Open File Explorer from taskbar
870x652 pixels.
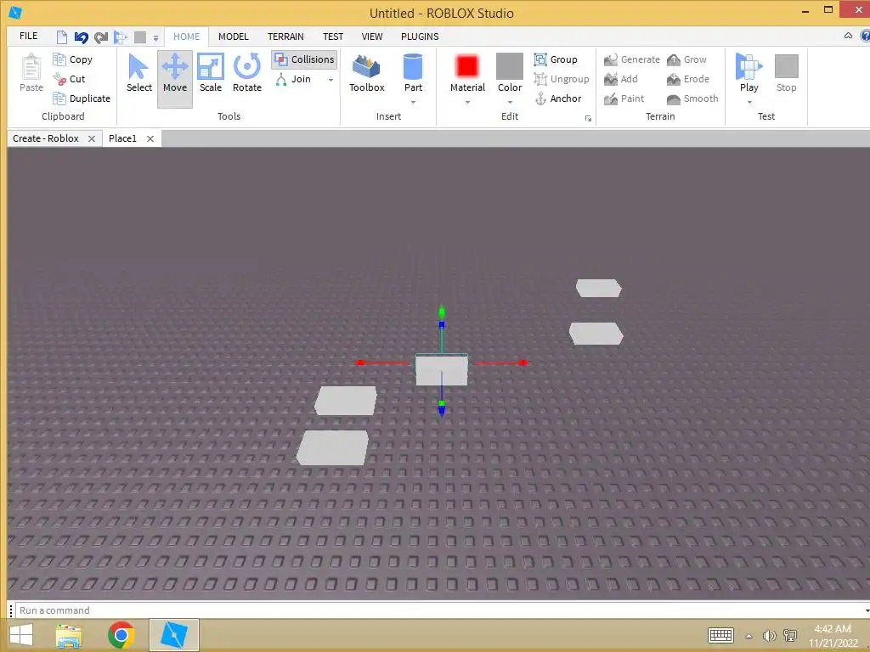pos(69,635)
